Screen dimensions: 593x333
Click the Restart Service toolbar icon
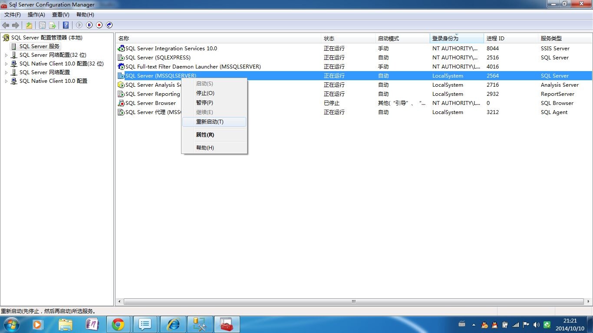pos(109,25)
